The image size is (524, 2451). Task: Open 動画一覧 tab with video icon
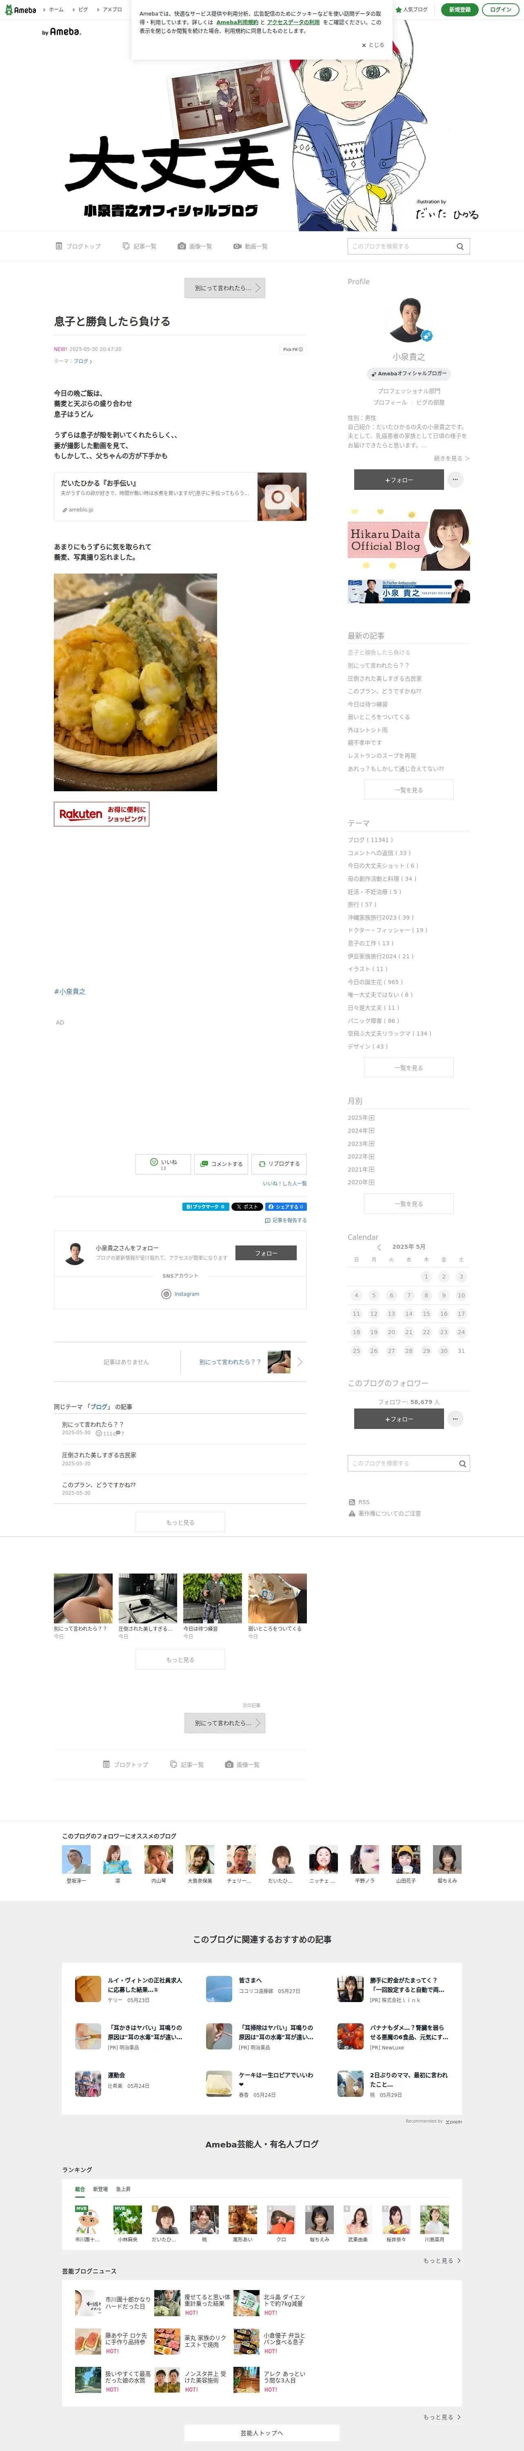click(x=250, y=246)
